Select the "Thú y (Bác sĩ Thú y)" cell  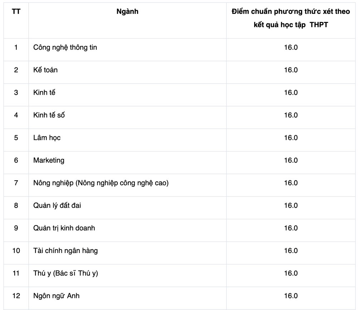[x=66, y=273]
